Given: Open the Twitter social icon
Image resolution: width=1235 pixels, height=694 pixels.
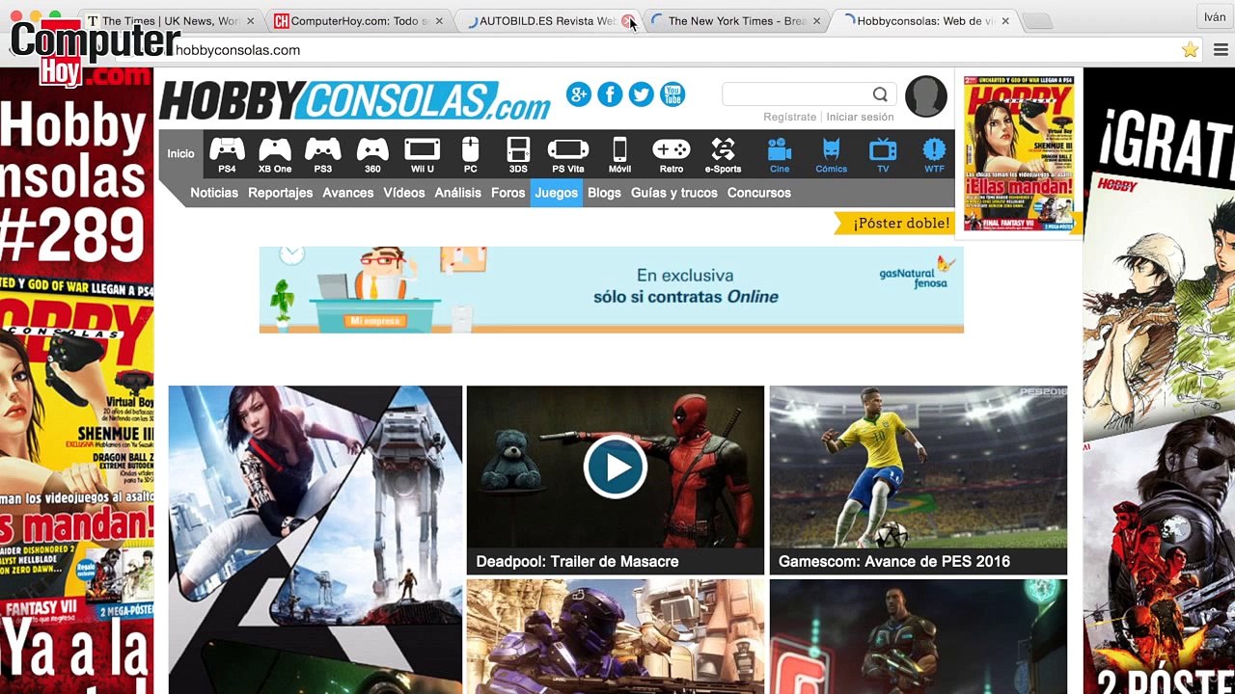Looking at the screenshot, I should point(641,94).
